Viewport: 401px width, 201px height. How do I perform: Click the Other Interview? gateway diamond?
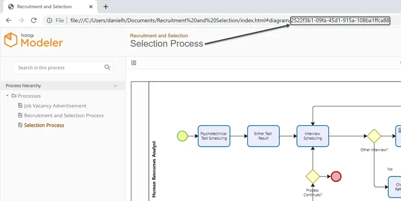(374, 136)
